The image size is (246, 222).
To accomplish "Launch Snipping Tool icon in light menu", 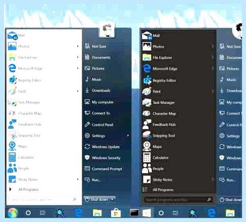I will (13, 135).
